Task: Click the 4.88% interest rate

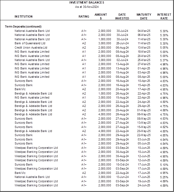Action: 164,110
